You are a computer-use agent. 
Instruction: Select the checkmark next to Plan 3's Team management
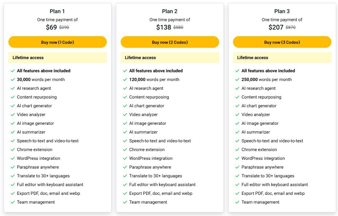[x=237, y=202]
